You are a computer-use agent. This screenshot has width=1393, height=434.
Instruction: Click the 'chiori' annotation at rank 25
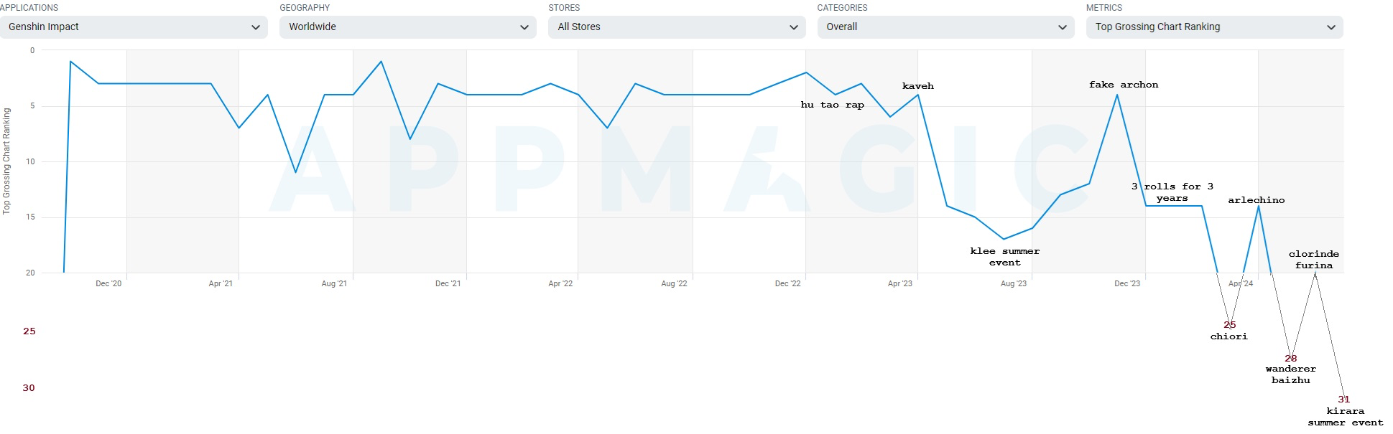(1229, 336)
